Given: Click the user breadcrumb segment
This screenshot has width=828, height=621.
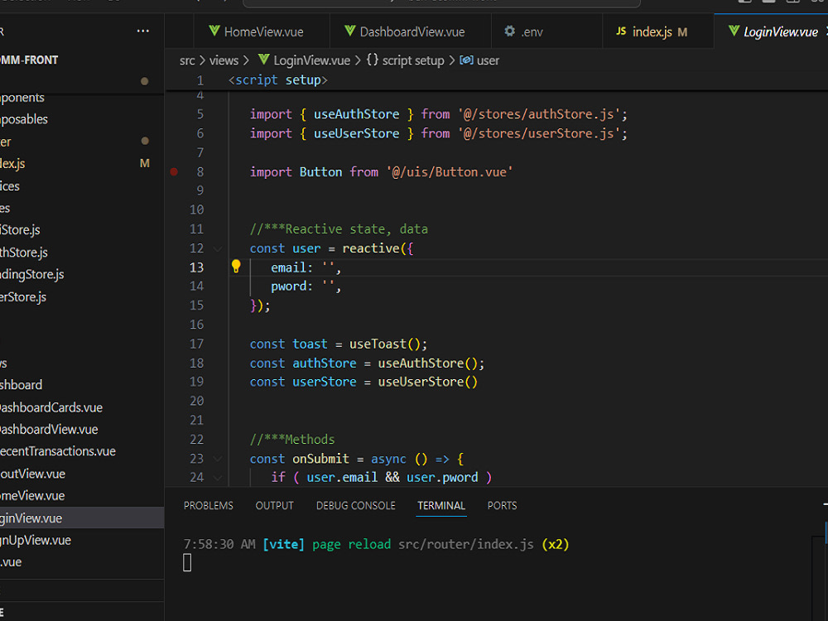Looking at the screenshot, I should click(x=488, y=60).
